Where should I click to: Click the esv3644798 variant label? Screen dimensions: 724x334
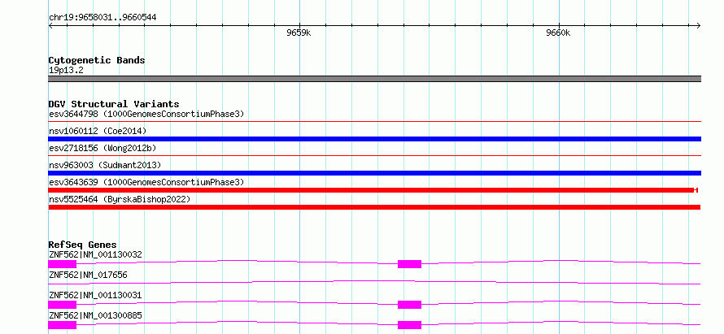(146, 114)
